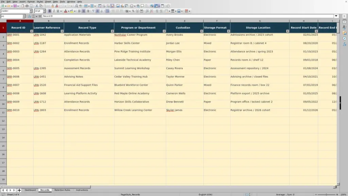Open the sidebar Gallery panel icon
This screenshot has width=348, height=196.
pos(345,33)
